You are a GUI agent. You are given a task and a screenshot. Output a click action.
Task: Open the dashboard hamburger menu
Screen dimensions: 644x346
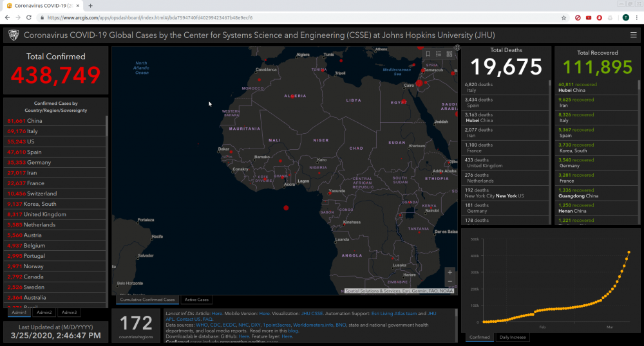pyautogui.click(x=634, y=35)
